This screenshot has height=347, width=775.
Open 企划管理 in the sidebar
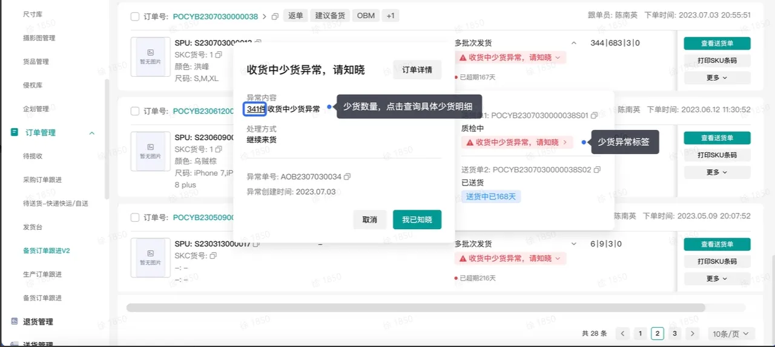tap(36, 109)
